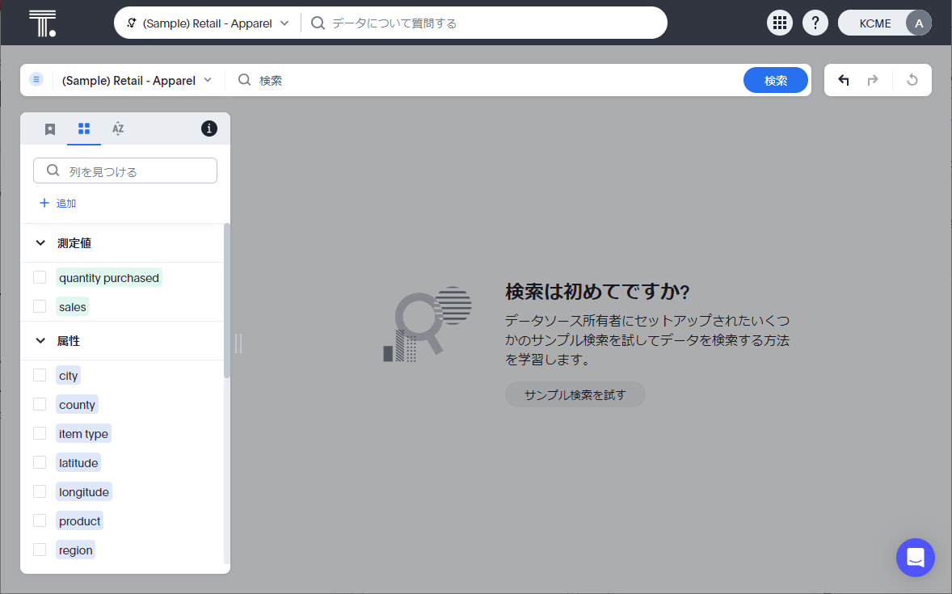Screen dimensions: 952x594
Task: Click the blue 検索 button
Action: click(775, 80)
